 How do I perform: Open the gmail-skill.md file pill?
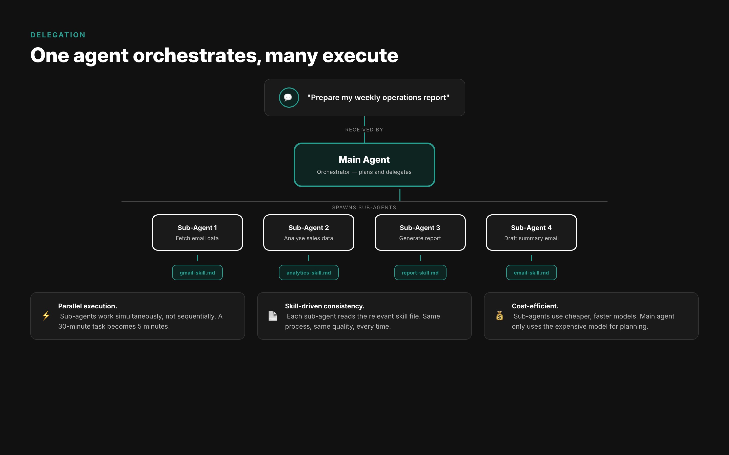(x=197, y=272)
